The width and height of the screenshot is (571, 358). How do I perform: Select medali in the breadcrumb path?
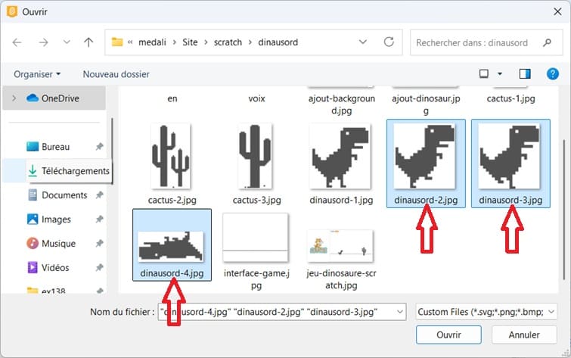152,42
